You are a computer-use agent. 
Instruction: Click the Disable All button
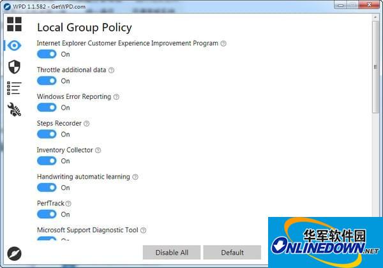tap(172, 253)
